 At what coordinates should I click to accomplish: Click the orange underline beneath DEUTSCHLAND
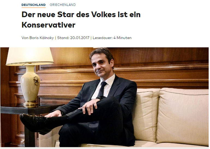pyautogui.click(x=34, y=7)
